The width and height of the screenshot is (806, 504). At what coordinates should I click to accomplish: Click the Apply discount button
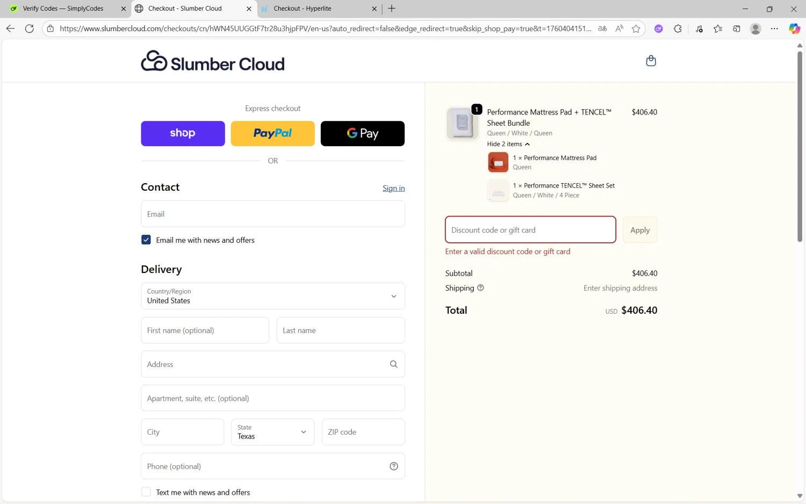[639, 230]
